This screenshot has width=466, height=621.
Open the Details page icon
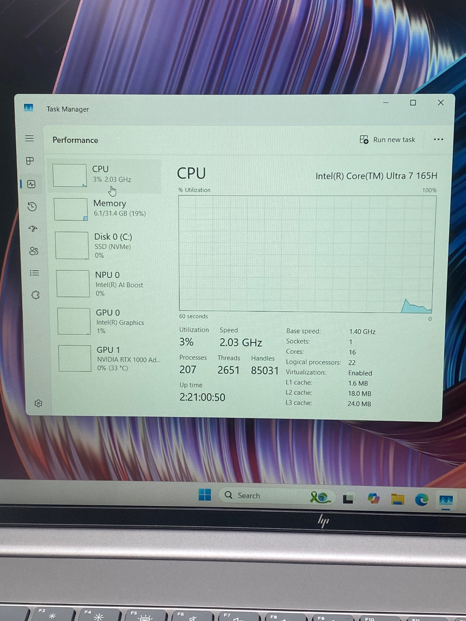click(x=34, y=273)
